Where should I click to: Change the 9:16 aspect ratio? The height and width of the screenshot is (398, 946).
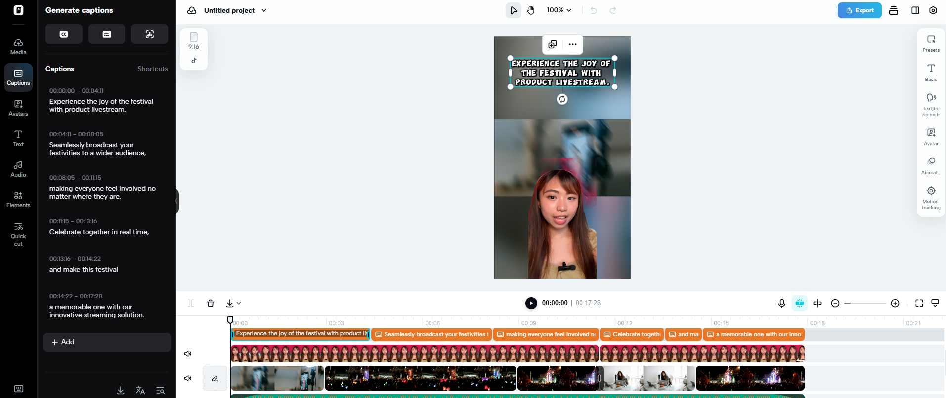click(194, 41)
